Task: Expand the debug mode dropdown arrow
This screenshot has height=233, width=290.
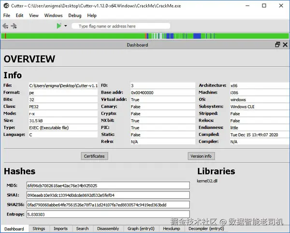Action: pos(66,26)
